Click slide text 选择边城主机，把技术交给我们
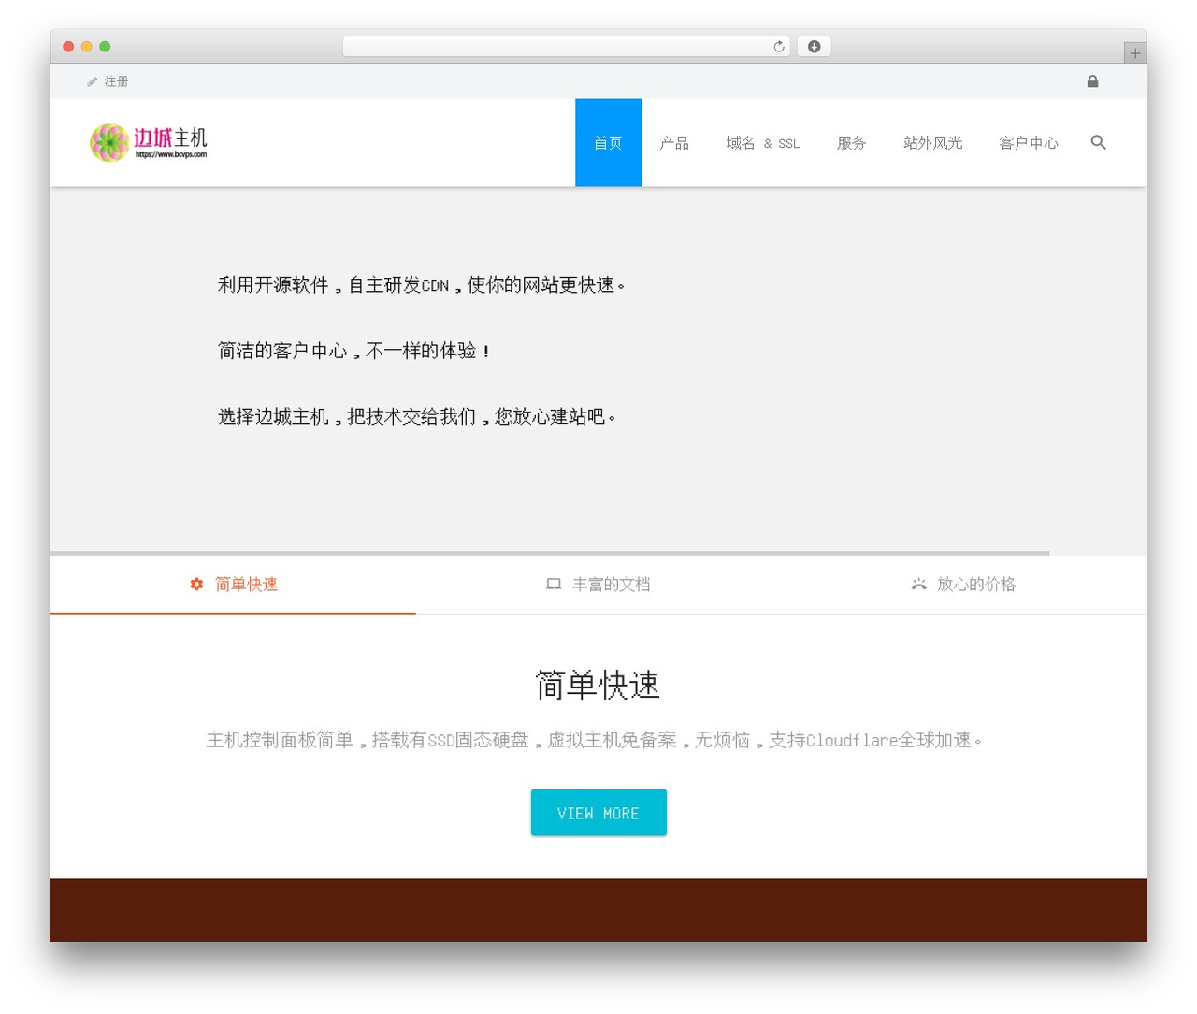This screenshot has height=1014, width=1197. 417,416
